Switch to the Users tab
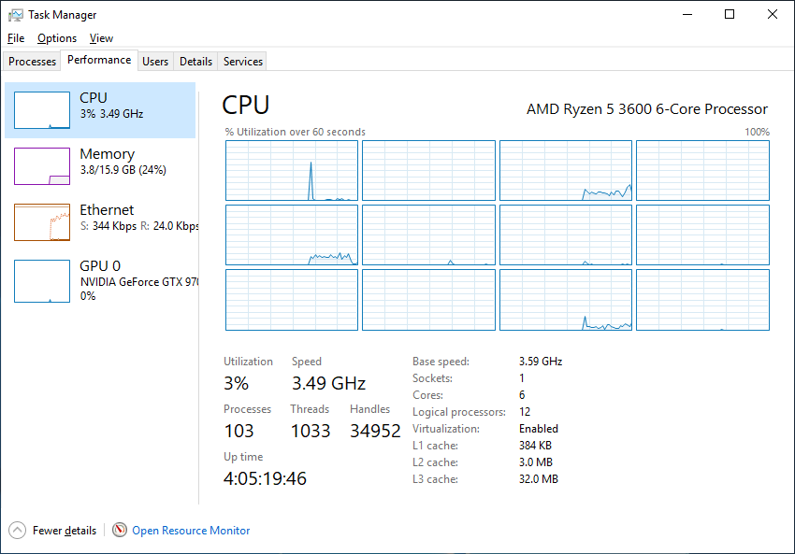The height and width of the screenshot is (554, 795). pos(155,62)
